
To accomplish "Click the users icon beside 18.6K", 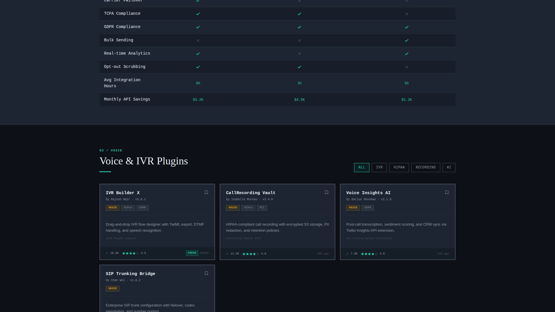I will click(x=107, y=253).
